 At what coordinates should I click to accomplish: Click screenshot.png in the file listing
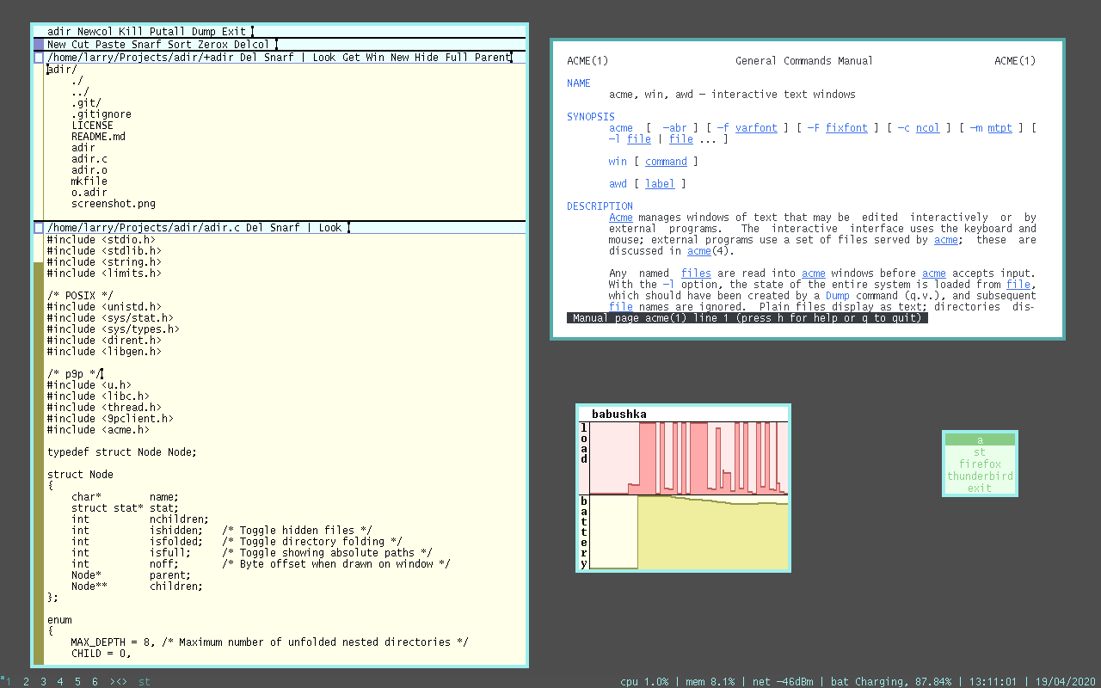click(x=114, y=204)
